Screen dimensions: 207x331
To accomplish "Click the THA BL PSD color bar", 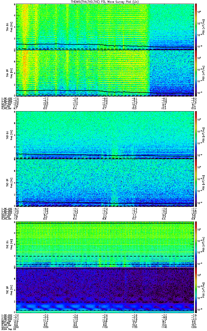I will pyautogui.click(x=196, y=27).
